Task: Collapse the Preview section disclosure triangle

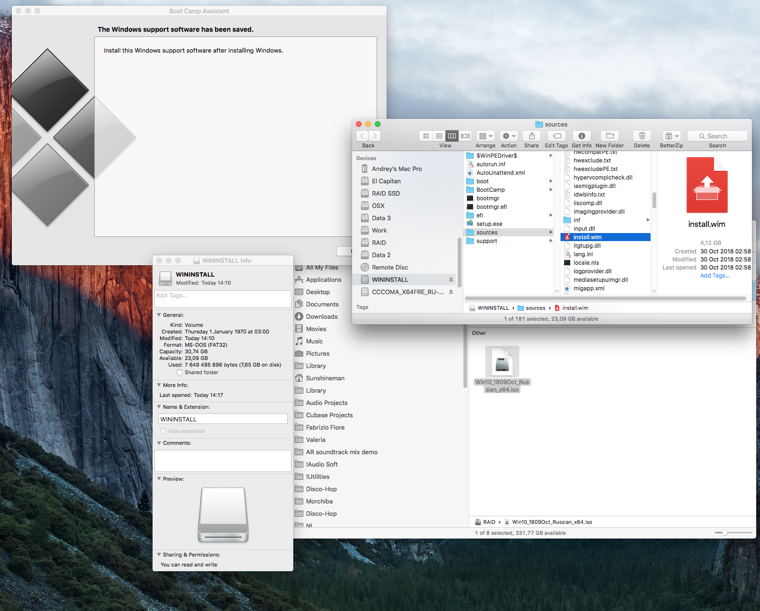Action: [159, 479]
